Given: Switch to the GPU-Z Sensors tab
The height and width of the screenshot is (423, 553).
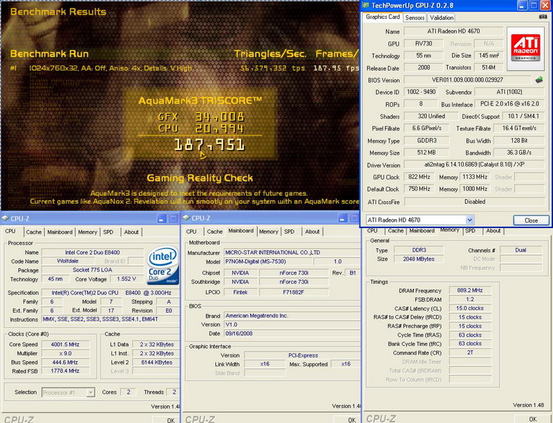Looking at the screenshot, I should (x=415, y=17).
